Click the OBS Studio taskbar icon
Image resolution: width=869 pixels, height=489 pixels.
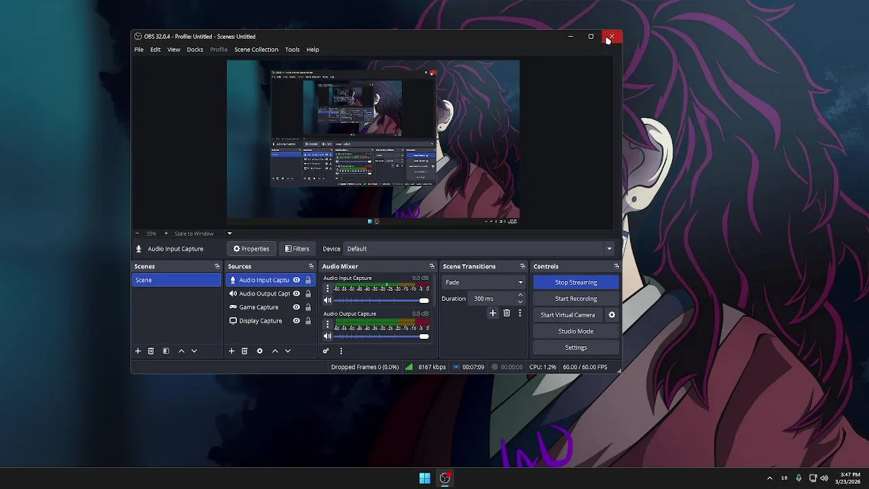[445, 478]
